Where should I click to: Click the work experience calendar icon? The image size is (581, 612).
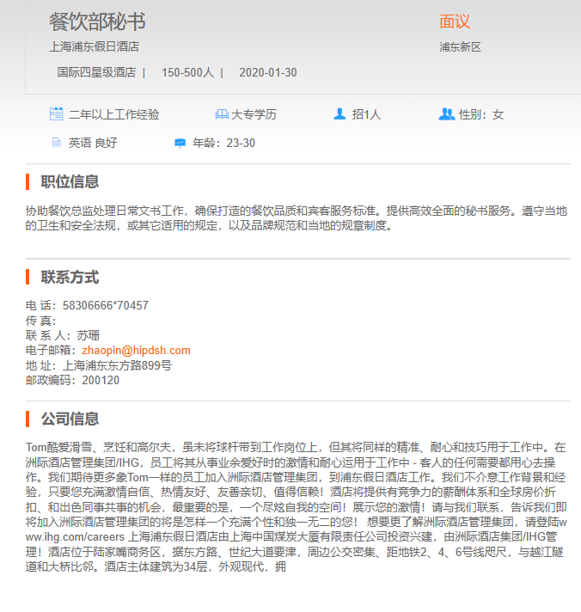[56, 114]
